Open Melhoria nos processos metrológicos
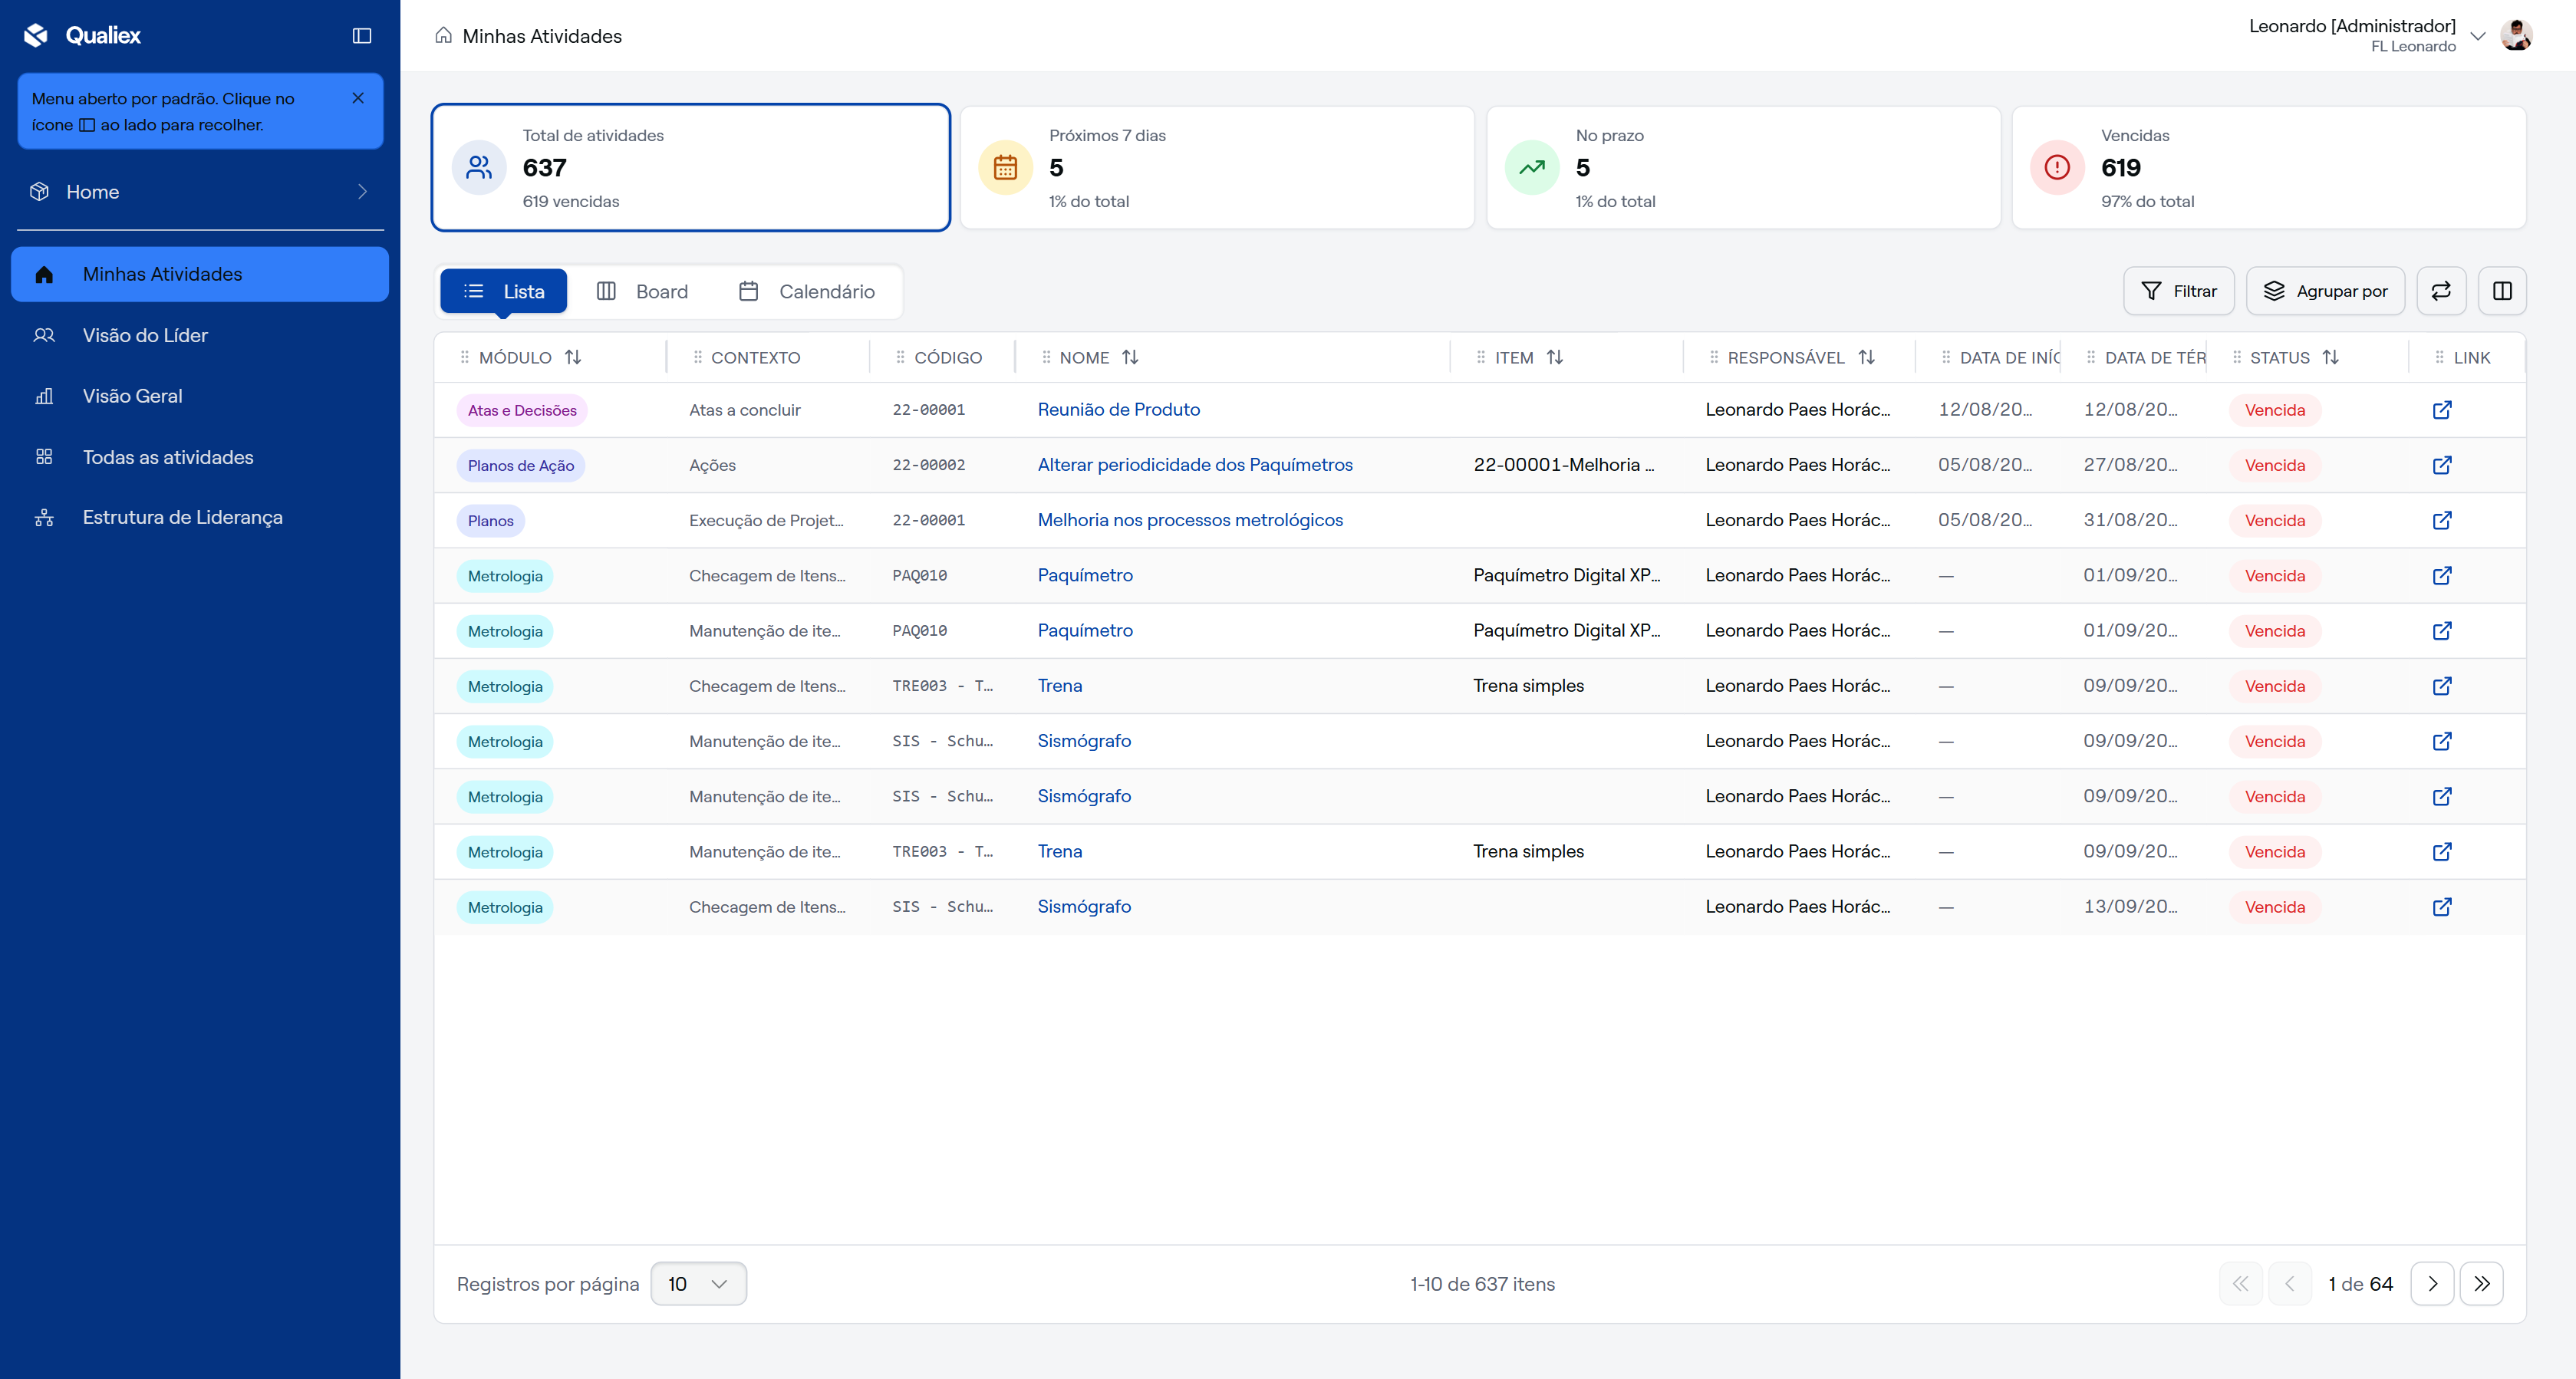 1190,520
